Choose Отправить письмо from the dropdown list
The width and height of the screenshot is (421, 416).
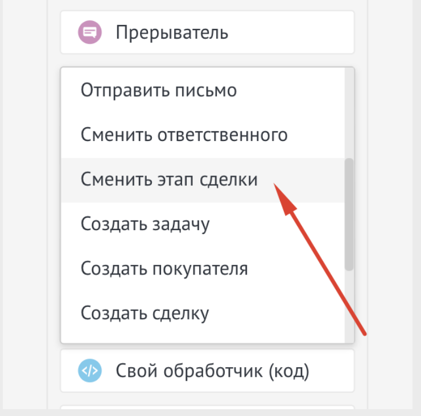pos(158,90)
